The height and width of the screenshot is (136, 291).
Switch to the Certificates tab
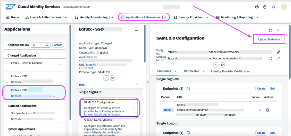tap(191, 71)
